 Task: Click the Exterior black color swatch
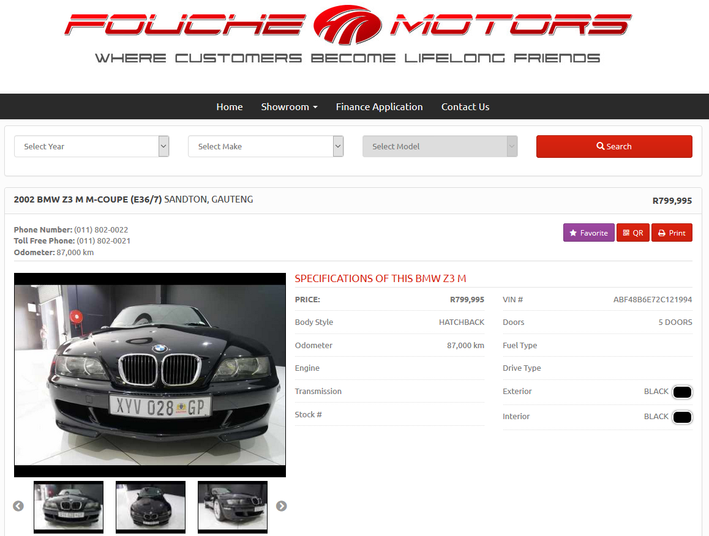[682, 392]
